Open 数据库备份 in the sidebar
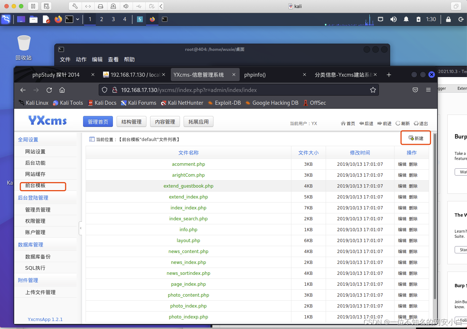The height and width of the screenshot is (329, 467). point(38,257)
